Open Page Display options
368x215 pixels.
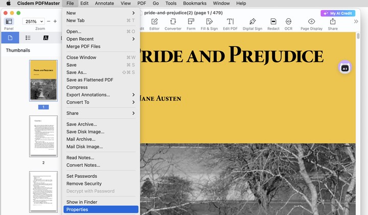(x=311, y=24)
